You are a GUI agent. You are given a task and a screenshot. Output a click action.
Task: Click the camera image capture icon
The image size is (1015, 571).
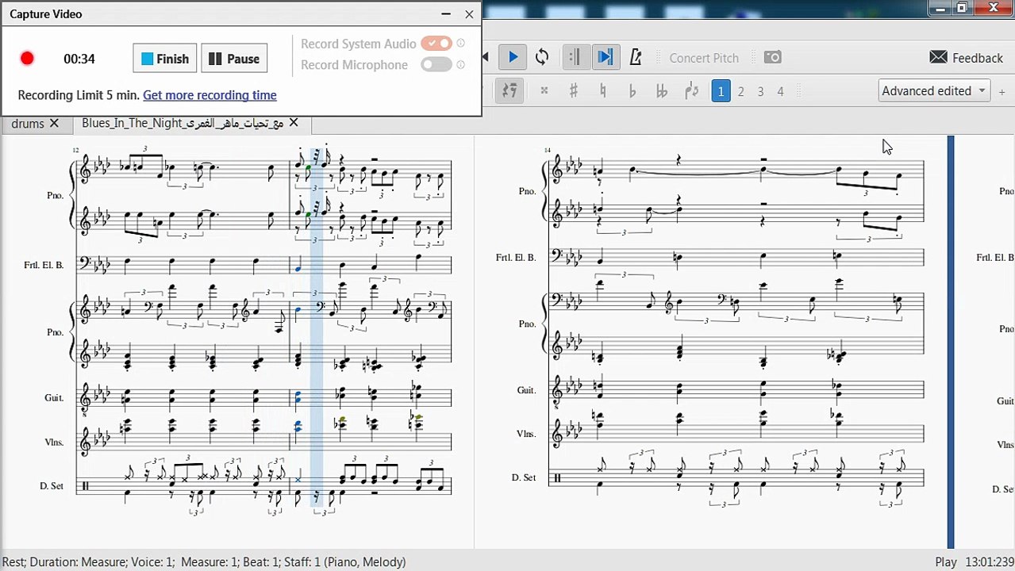click(x=772, y=57)
